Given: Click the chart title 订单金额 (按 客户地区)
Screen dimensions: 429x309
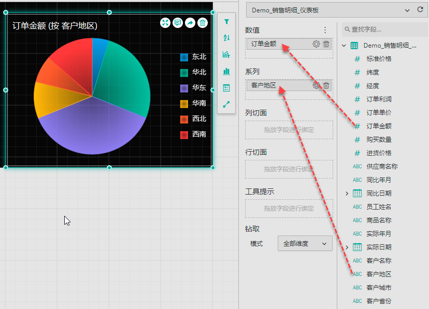Looking at the screenshot, I should [x=55, y=26].
